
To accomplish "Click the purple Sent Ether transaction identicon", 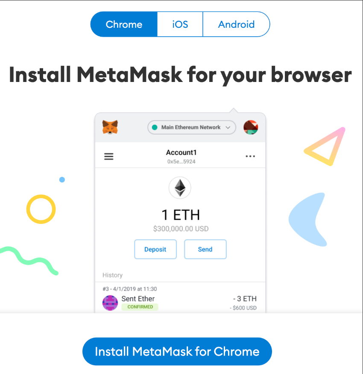I will pos(110,303).
